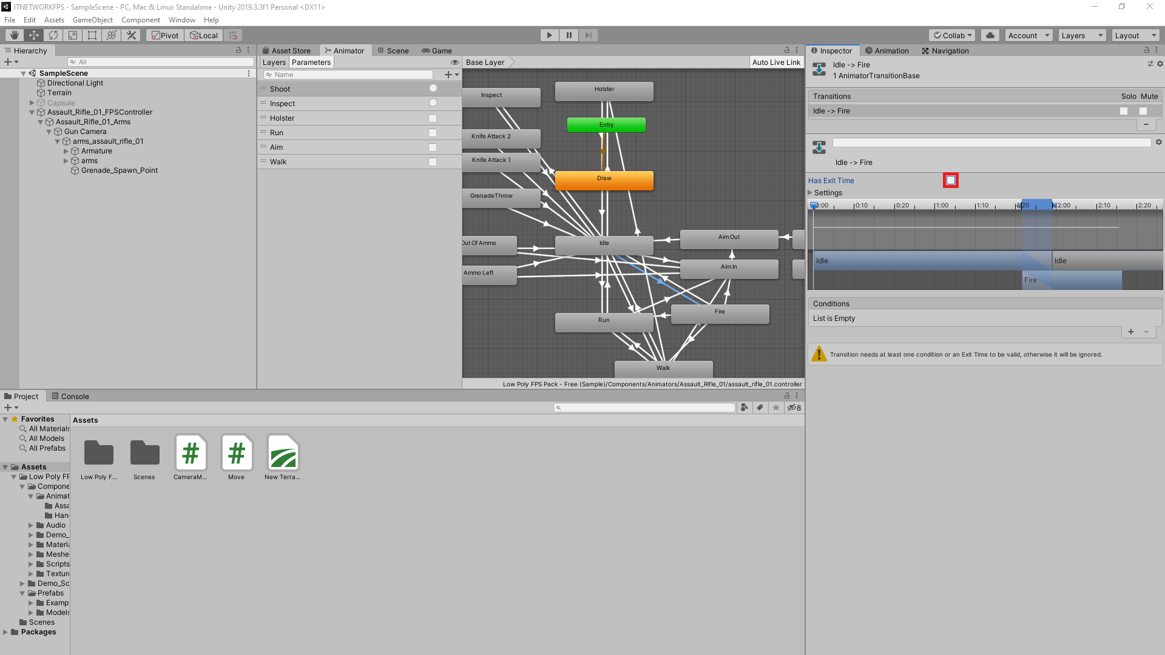Viewport: 1165px width, 655px height.
Task: Mute the Idle -> Fire transition
Action: (x=1144, y=111)
